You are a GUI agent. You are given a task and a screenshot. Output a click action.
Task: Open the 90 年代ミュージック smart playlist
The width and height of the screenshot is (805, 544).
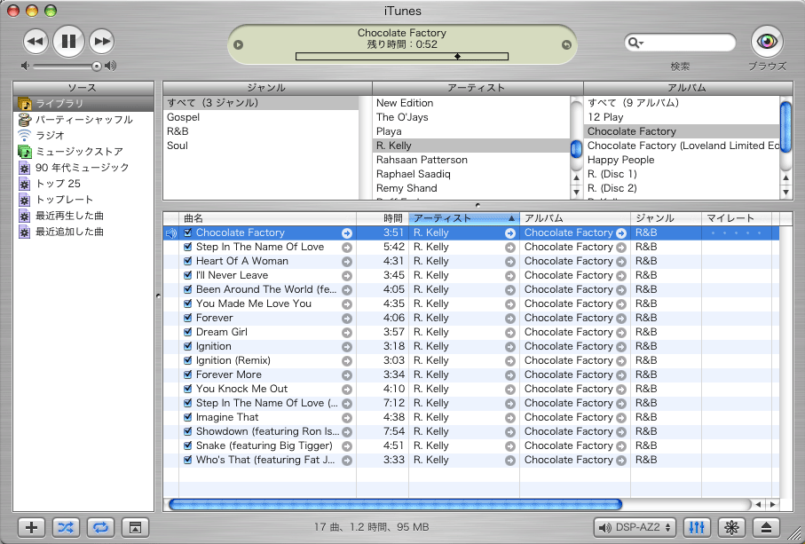[83, 168]
